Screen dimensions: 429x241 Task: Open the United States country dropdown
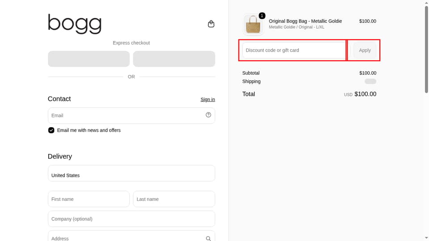[x=131, y=173]
